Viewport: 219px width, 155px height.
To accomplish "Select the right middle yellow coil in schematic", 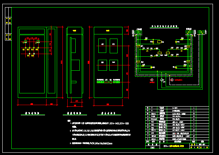I will click(x=168, y=53).
